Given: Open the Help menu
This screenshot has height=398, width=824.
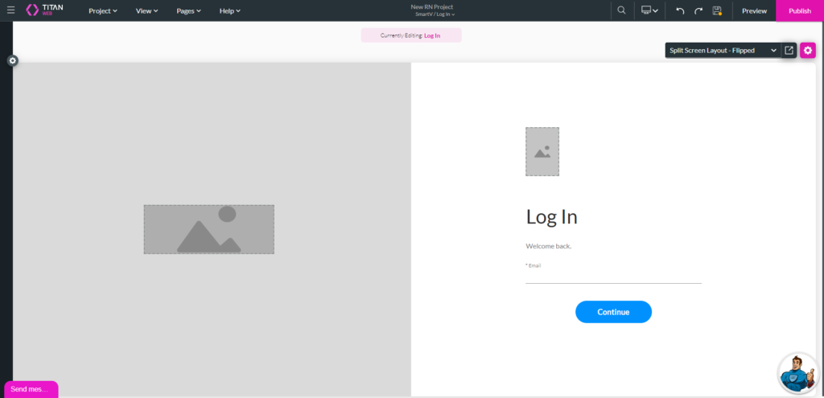Looking at the screenshot, I should (x=229, y=10).
